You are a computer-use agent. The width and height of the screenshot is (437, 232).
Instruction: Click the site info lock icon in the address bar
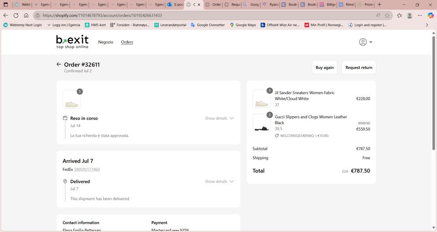(x=38, y=15)
